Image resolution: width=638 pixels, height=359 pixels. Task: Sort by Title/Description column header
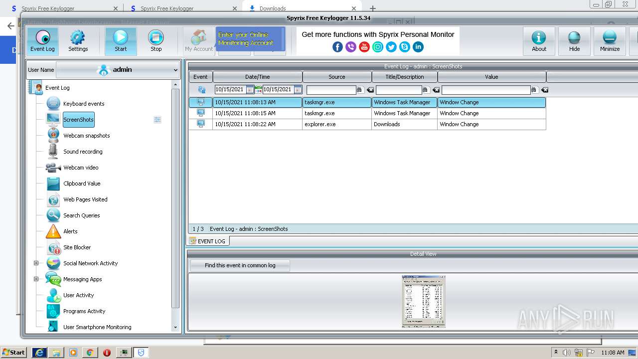405,77
